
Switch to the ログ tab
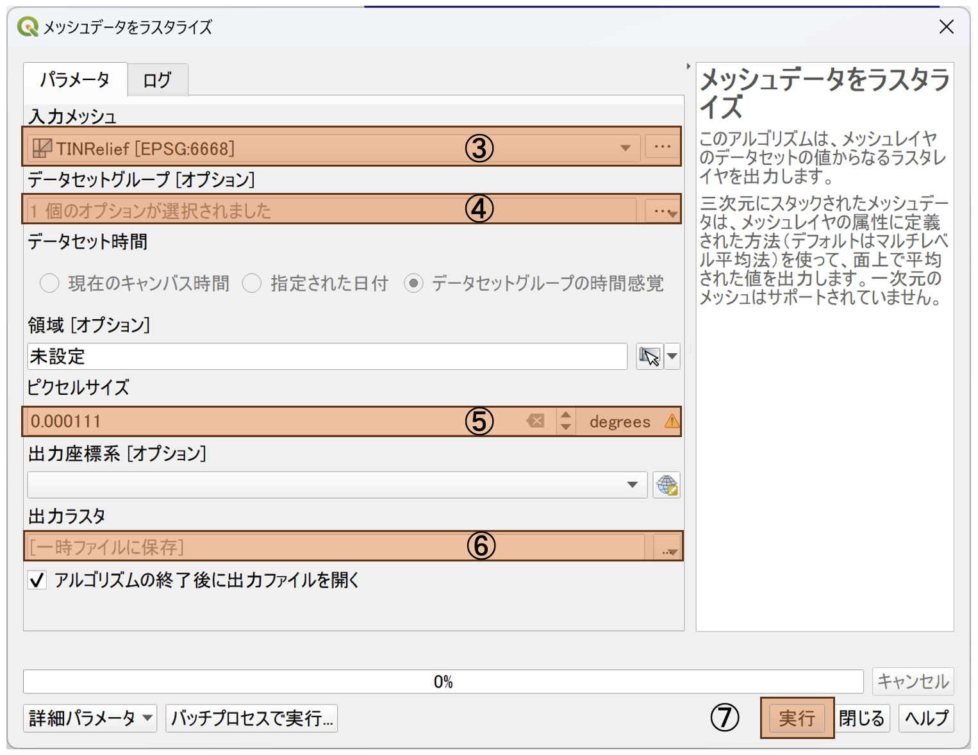(x=158, y=80)
